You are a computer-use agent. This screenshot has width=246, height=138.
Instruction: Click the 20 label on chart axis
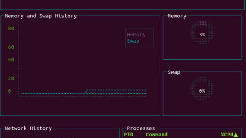tap(11, 79)
